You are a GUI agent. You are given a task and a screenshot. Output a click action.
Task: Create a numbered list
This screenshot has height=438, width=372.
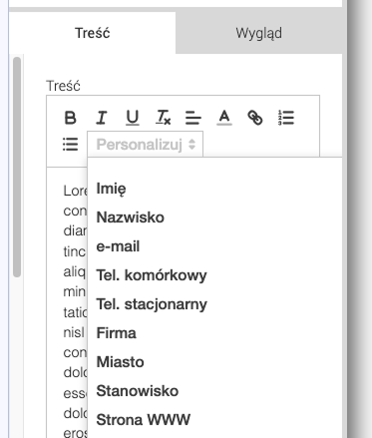[x=286, y=118]
